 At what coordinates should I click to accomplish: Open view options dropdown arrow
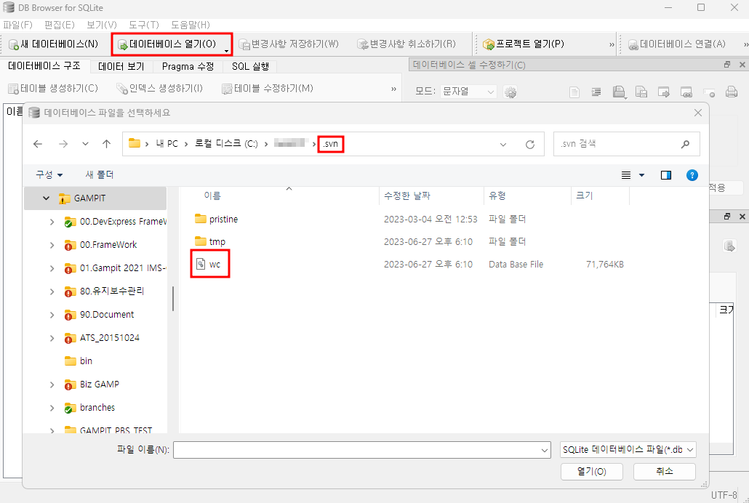point(641,175)
